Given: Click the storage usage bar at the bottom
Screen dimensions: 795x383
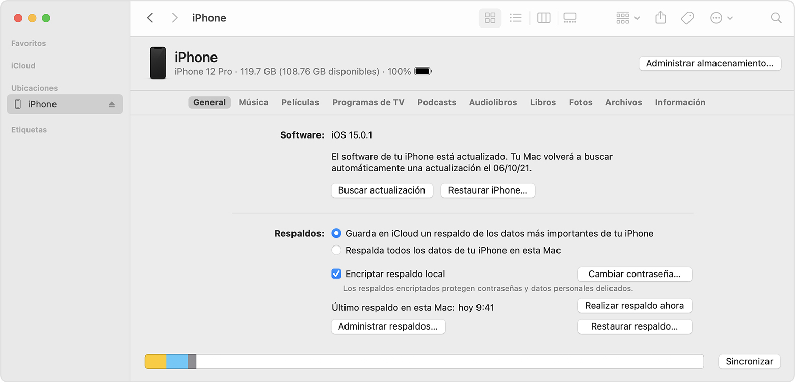Looking at the screenshot, I should pos(423,361).
